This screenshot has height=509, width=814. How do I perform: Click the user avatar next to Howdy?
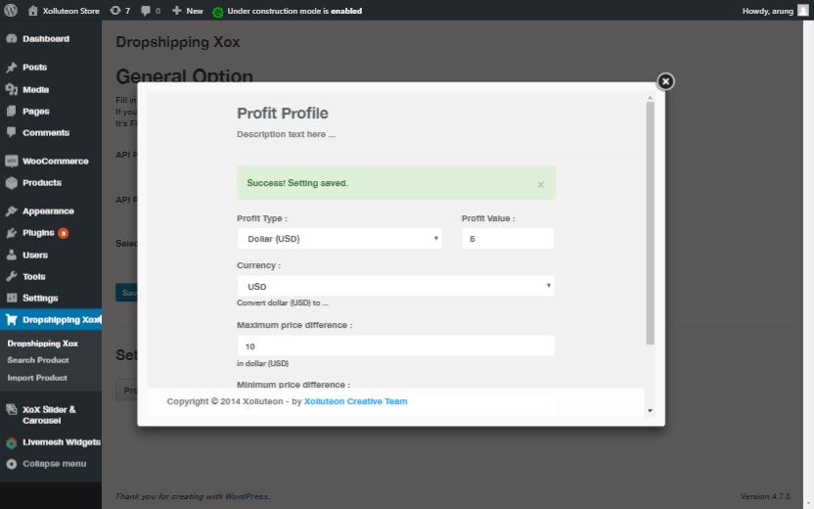tap(803, 11)
